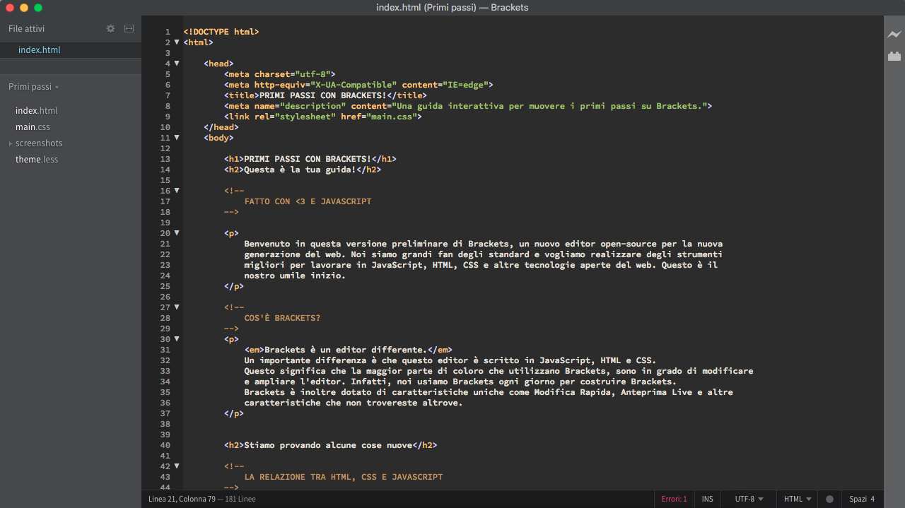Click the working files gear icon

(110, 29)
